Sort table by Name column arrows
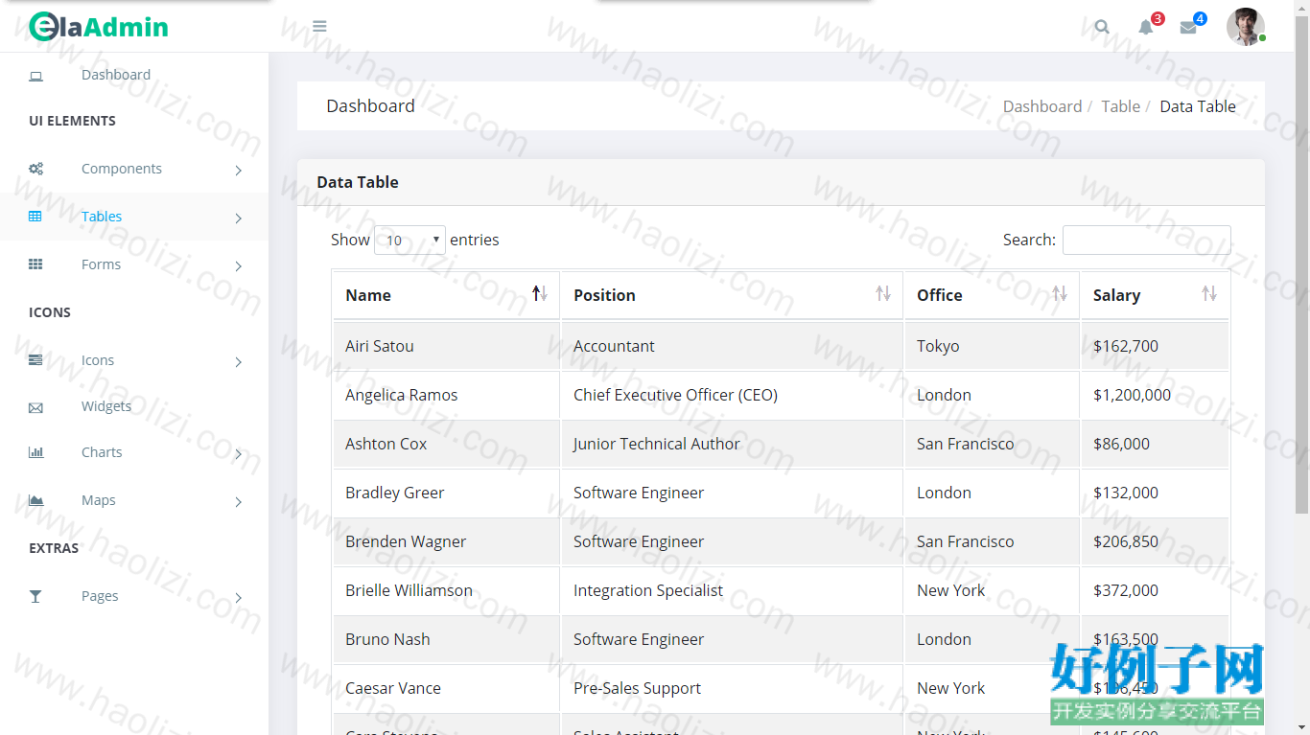 click(540, 293)
